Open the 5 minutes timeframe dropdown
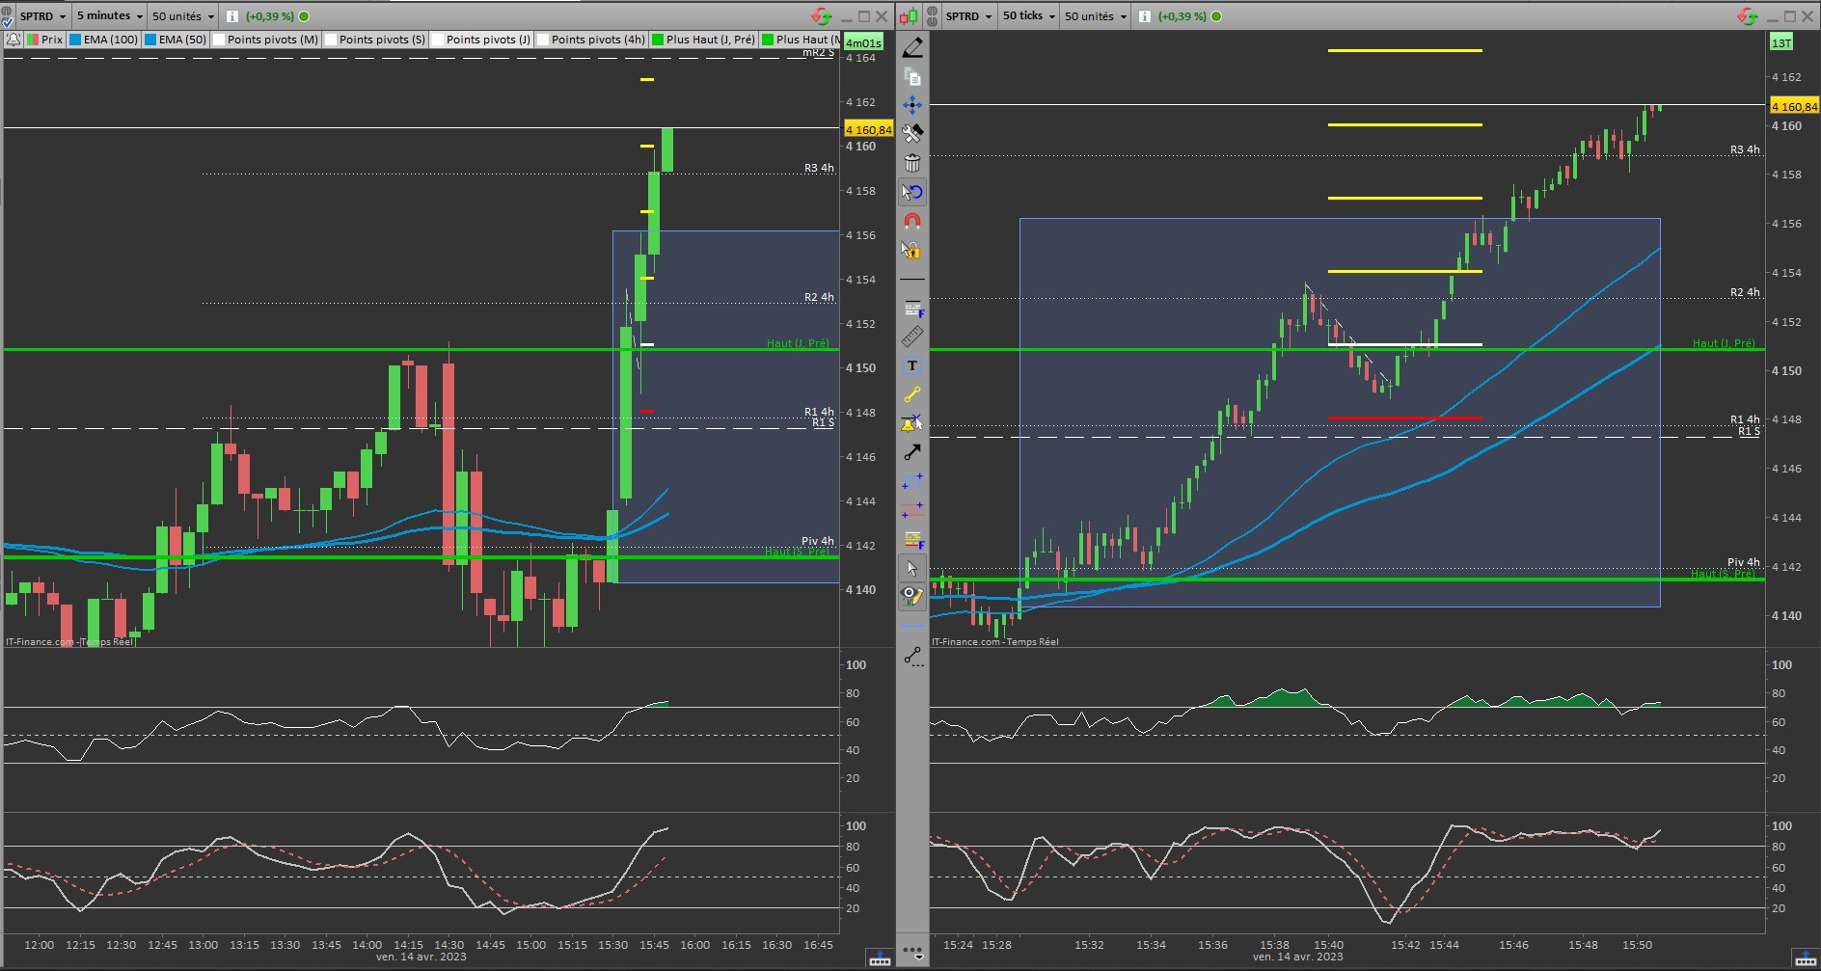The width and height of the screenshot is (1821, 971). click(109, 16)
